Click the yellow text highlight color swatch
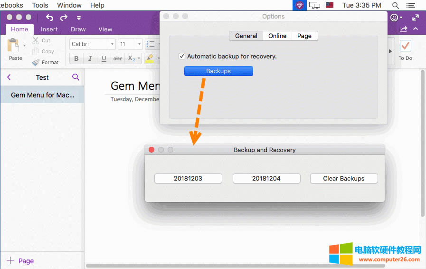The width and height of the screenshot is (426, 269). [x=150, y=58]
